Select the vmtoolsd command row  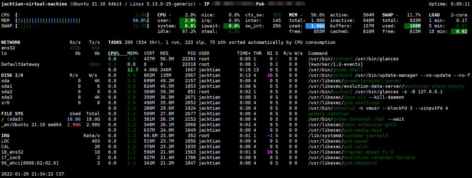[378, 108]
